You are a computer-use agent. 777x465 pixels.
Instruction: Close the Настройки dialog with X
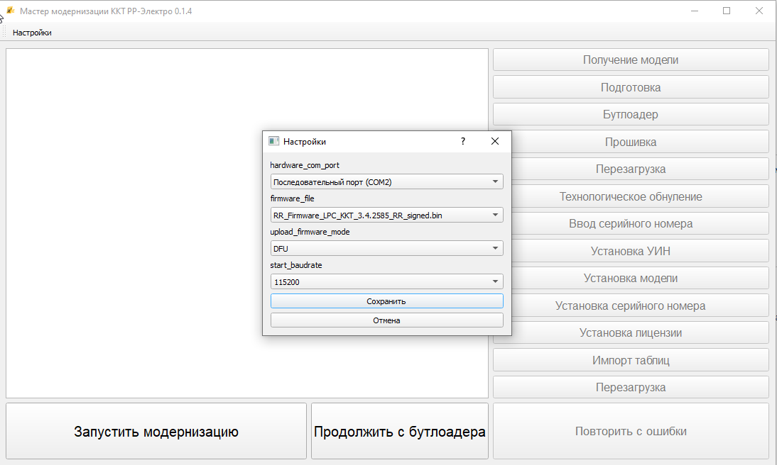tap(495, 141)
